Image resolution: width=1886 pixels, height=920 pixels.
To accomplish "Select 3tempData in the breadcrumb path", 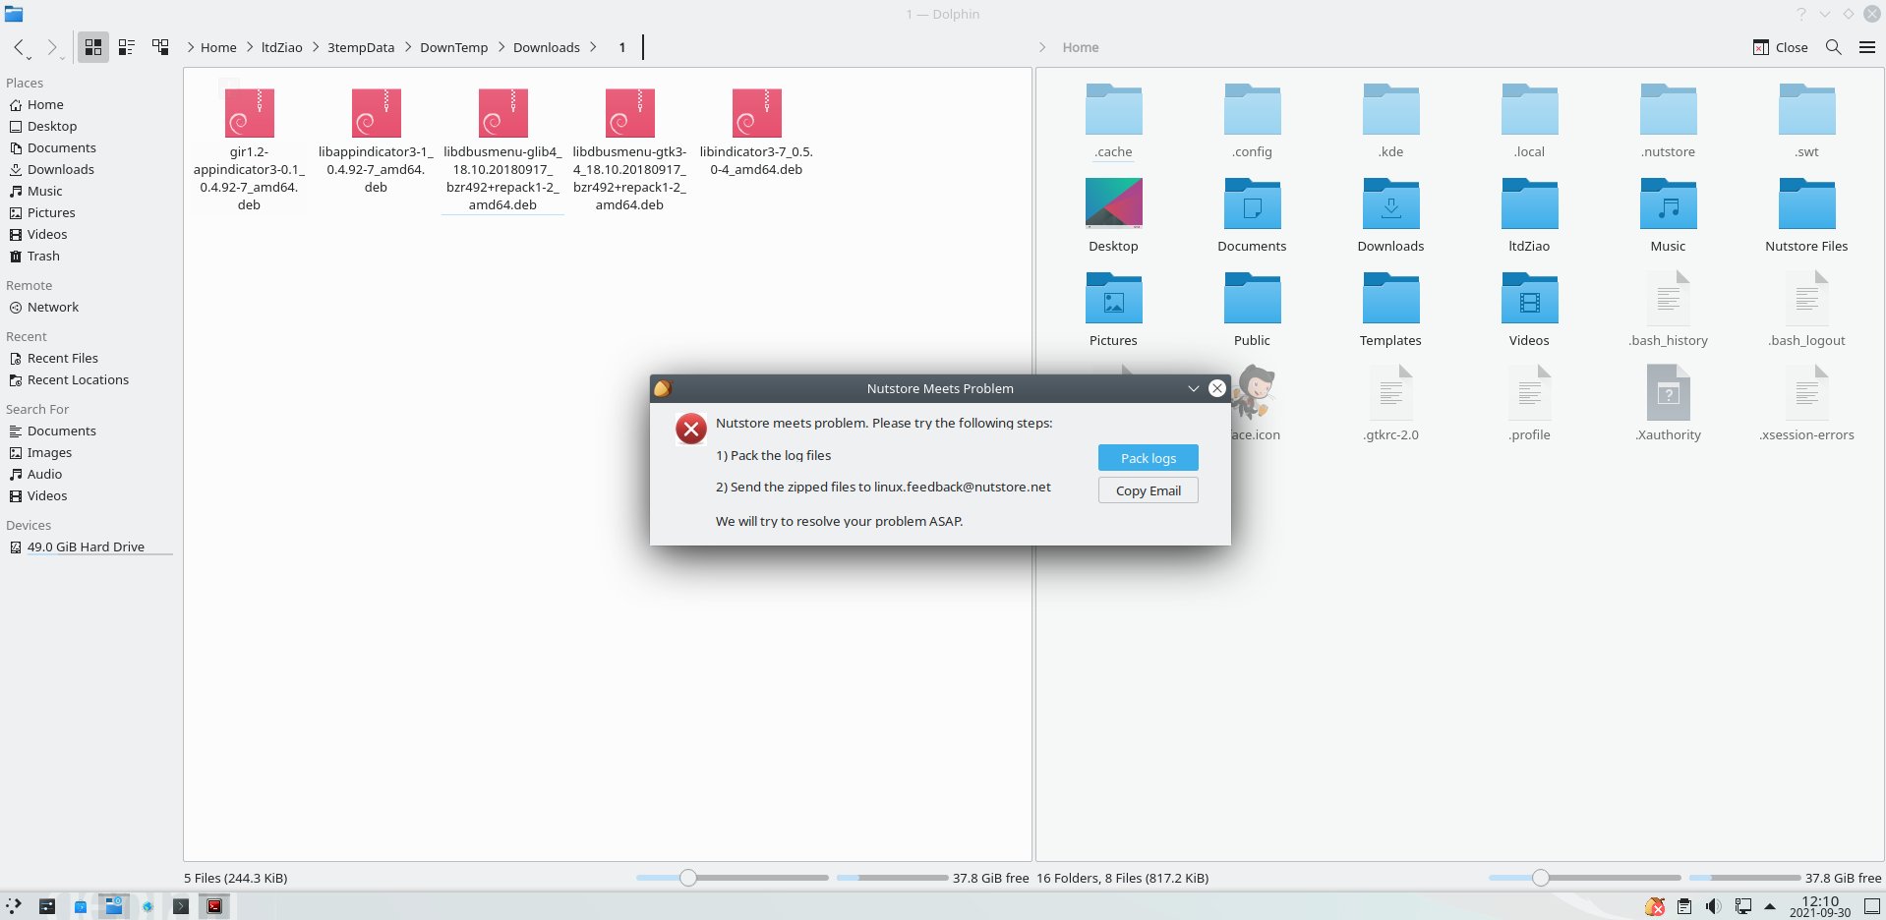I will coord(361,47).
